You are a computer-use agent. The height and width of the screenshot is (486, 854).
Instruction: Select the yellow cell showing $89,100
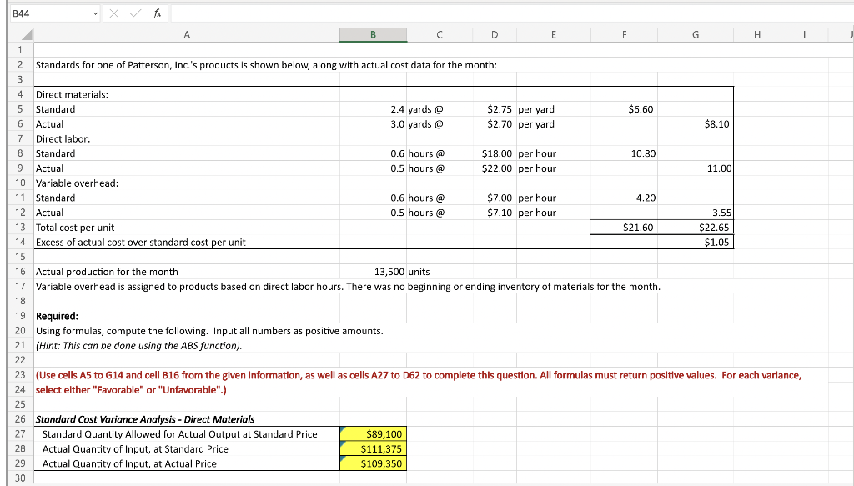(x=373, y=433)
